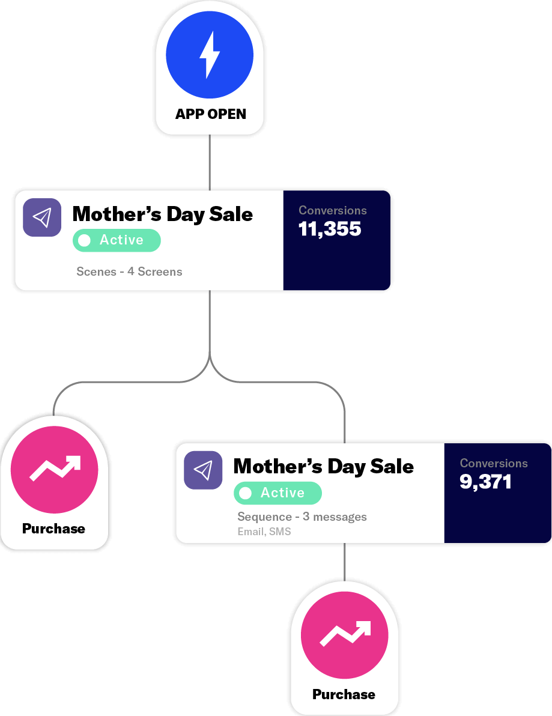The height and width of the screenshot is (716, 552).
Task: Click the Conversions label above 9,371
Action: pos(494,463)
